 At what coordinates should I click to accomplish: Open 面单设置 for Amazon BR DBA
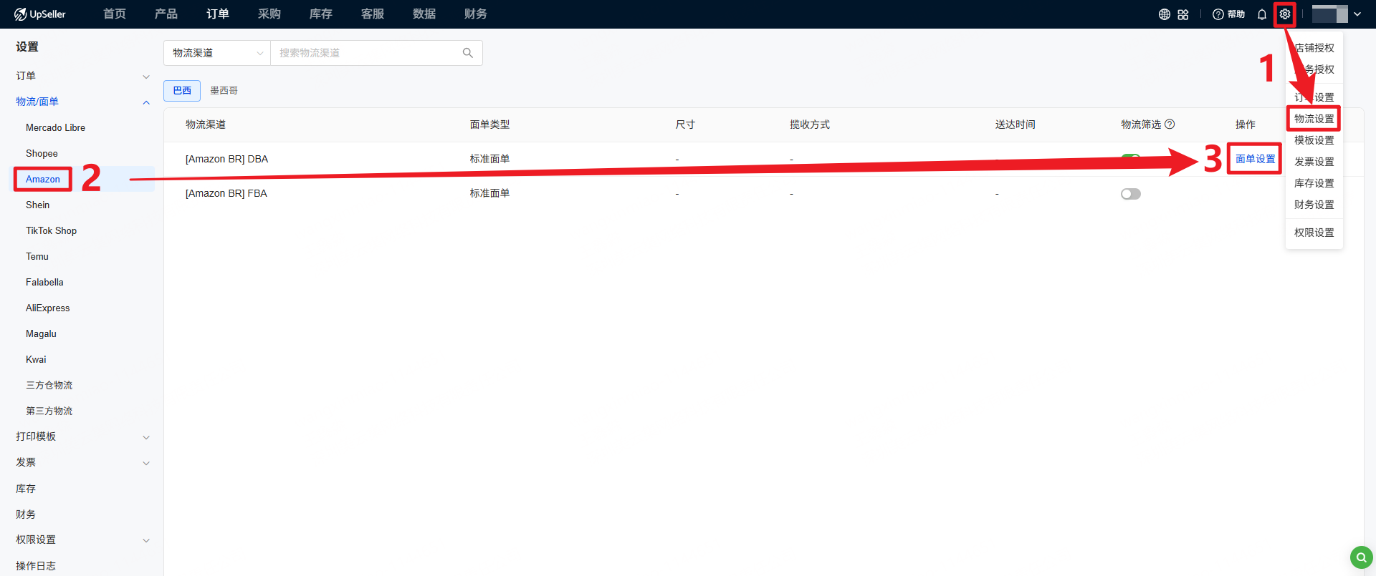click(x=1255, y=159)
